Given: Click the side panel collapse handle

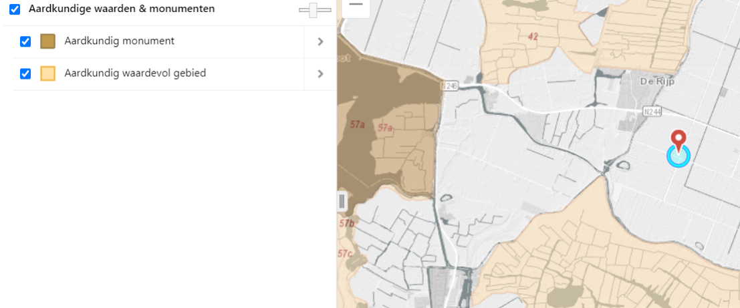Looking at the screenshot, I should tap(342, 201).
